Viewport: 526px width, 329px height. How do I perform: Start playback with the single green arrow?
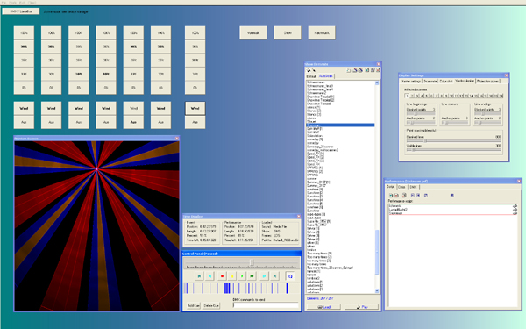(x=242, y=276)
